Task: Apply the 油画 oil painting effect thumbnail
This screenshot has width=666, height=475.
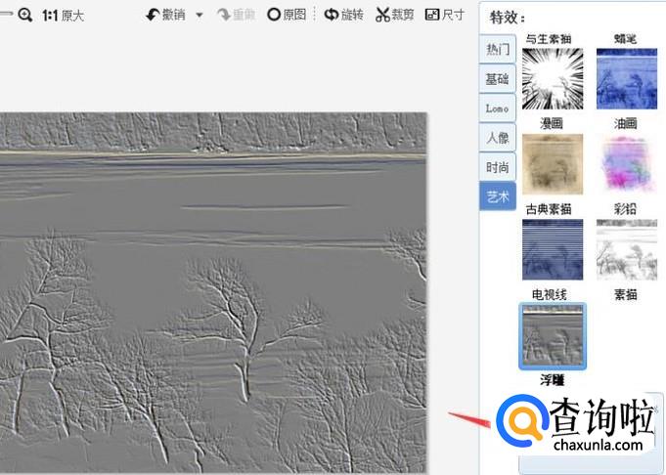Action: (627, 79)
